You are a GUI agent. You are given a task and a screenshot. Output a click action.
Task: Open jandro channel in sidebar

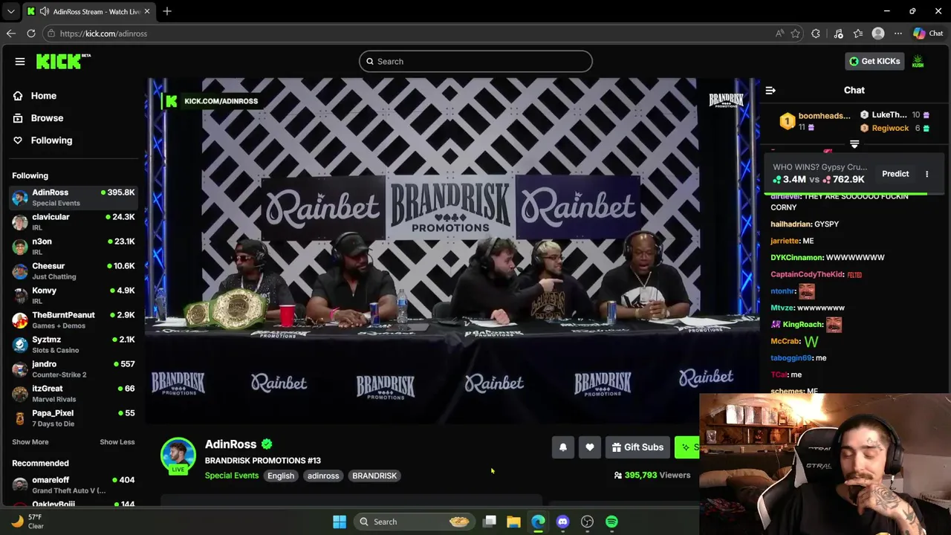click(x=73, y=369)
